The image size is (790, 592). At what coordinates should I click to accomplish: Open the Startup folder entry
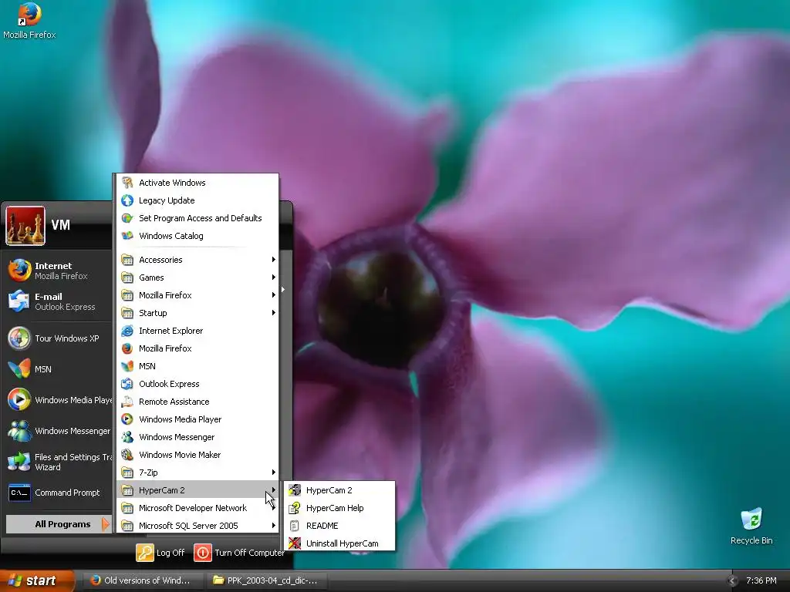(x=197, y=313)
